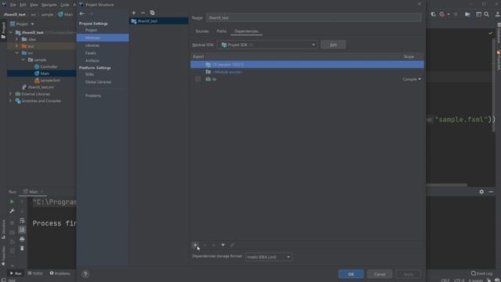Select the Dependencies tab

click(x=246, y=31)
